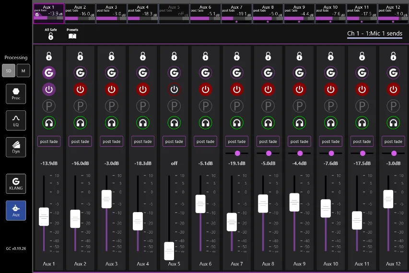Click the Ch 1 - 1:Mic 1 sends title
Viewport: 409px width, 273px height.
pyautogui.click(x=374, y=34)
